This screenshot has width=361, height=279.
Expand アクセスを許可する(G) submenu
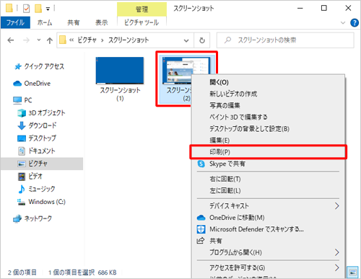pyautogui.click(x=268, y=267)
